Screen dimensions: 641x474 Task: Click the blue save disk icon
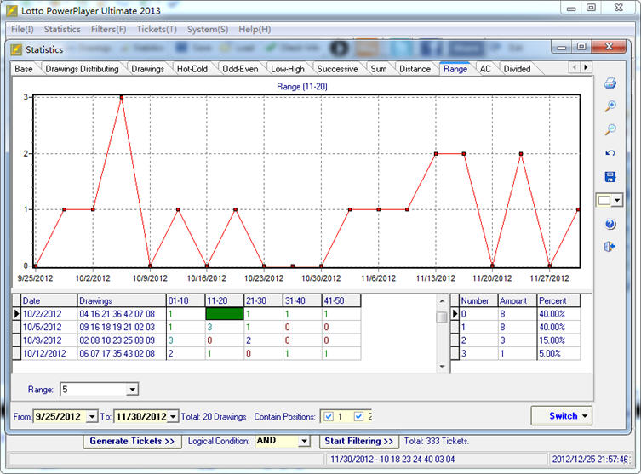[x=610, y=176]
